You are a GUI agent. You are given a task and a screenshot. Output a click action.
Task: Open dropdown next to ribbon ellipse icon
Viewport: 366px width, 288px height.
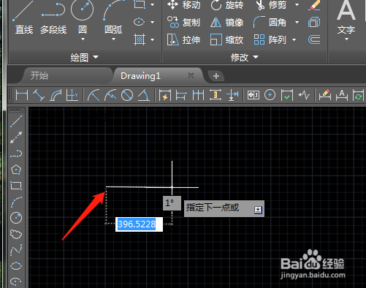click(153, 22)
